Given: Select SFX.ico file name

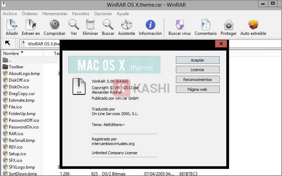Looking at the screenshot, I should (16, 161).
